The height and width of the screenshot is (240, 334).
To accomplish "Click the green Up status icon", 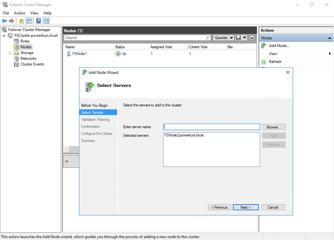I will [118, 54].
